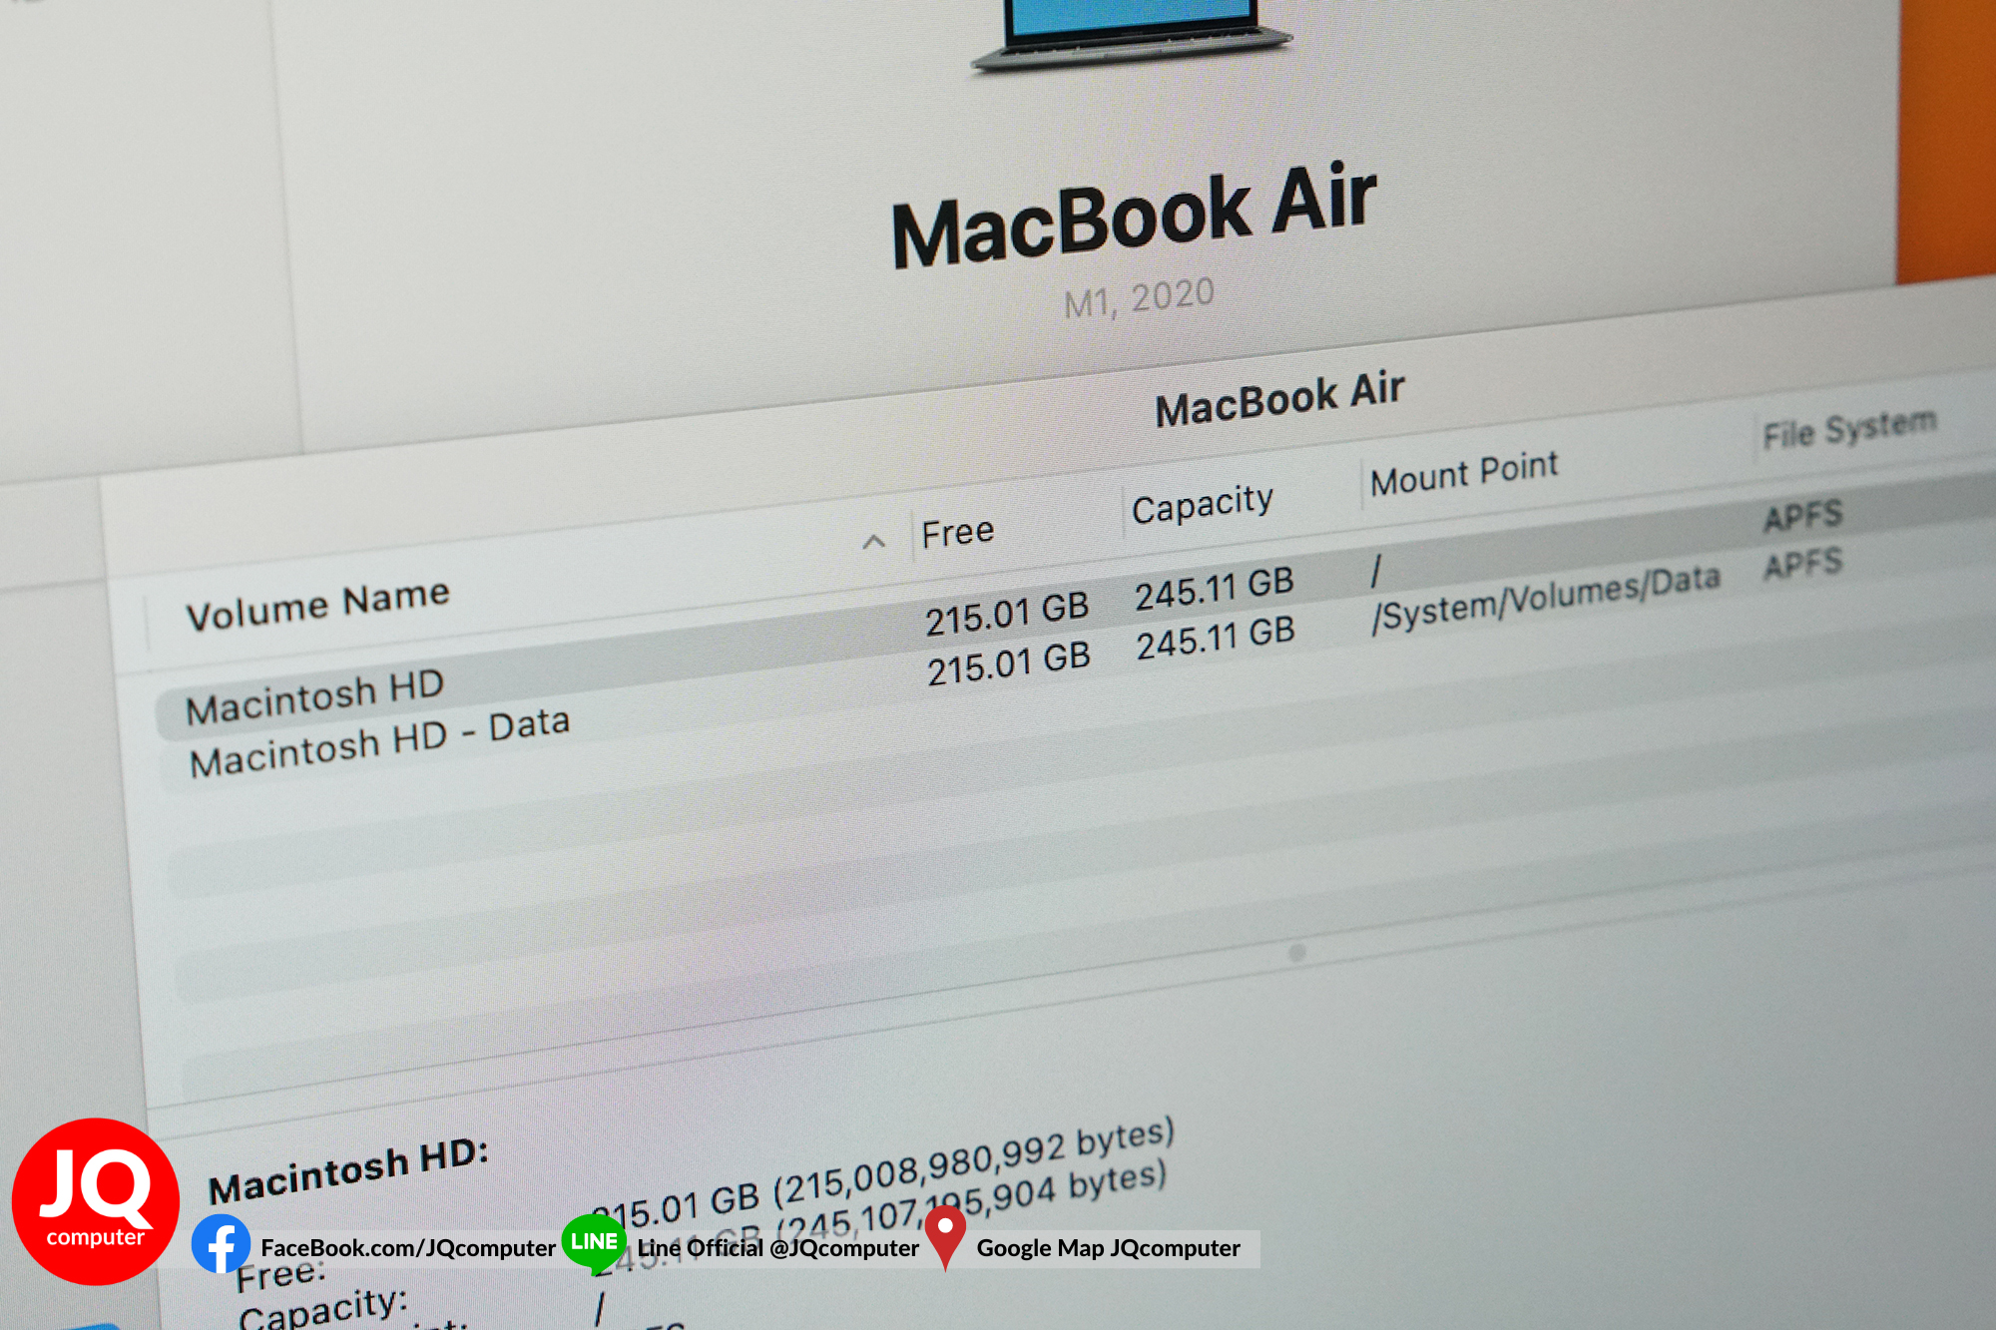This screenshot has height=1330, width=1996.
Task: Click the M1, 2020 model text
Action: [1139, 297]
